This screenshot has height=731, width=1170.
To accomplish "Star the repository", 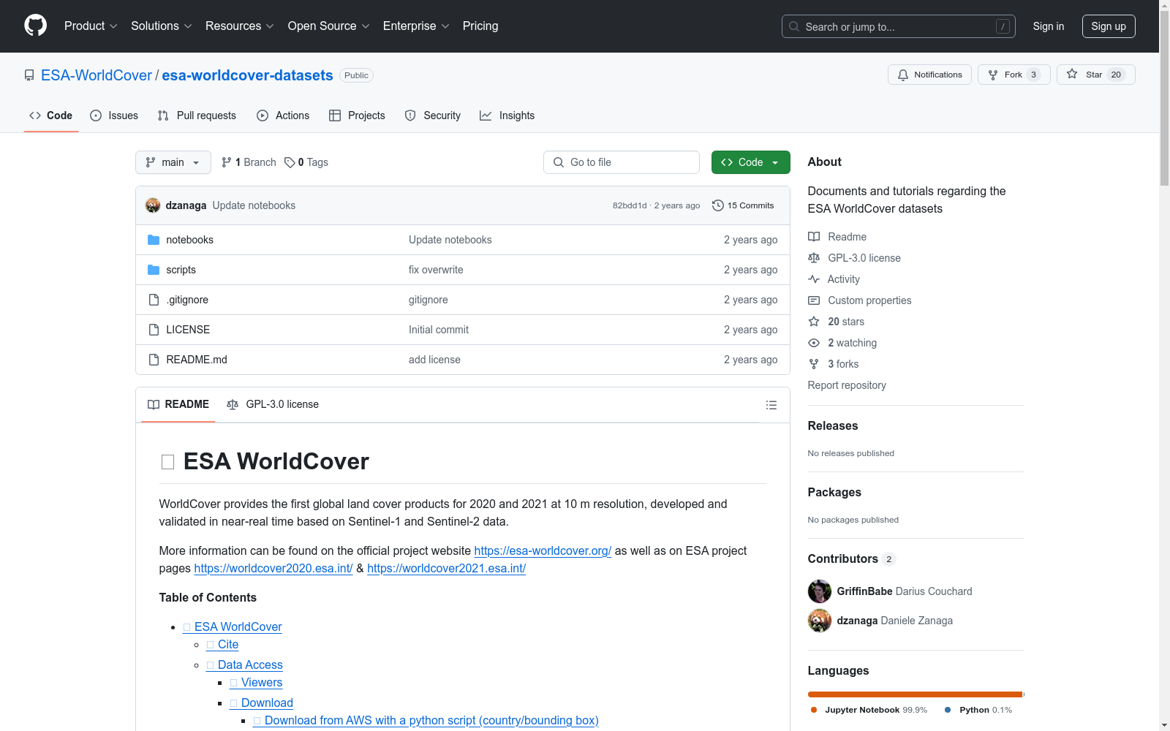I will click(1095, 75).
